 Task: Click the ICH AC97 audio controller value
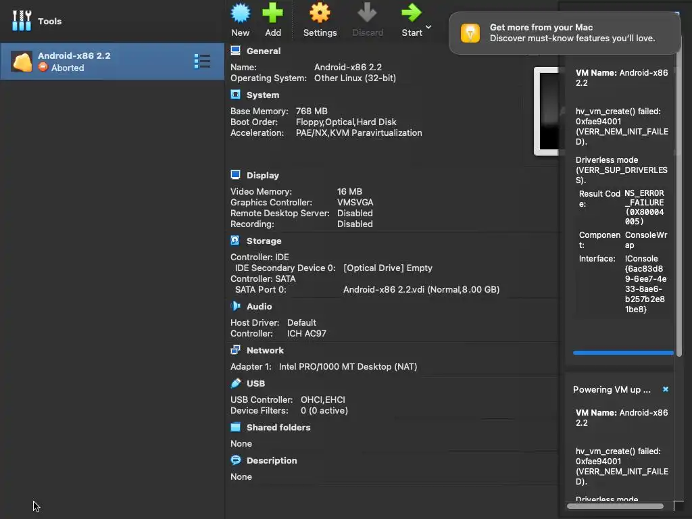click(x=307, y=334)
